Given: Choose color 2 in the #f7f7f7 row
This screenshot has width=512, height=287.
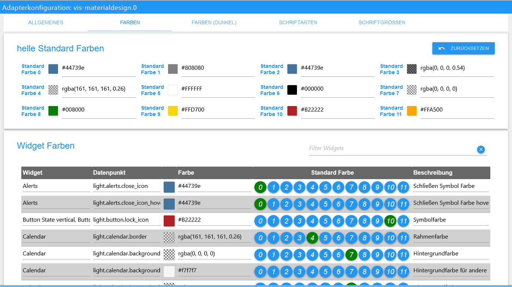Looking at the screenshot, I should pyautogui.click(x=286, y=272).
